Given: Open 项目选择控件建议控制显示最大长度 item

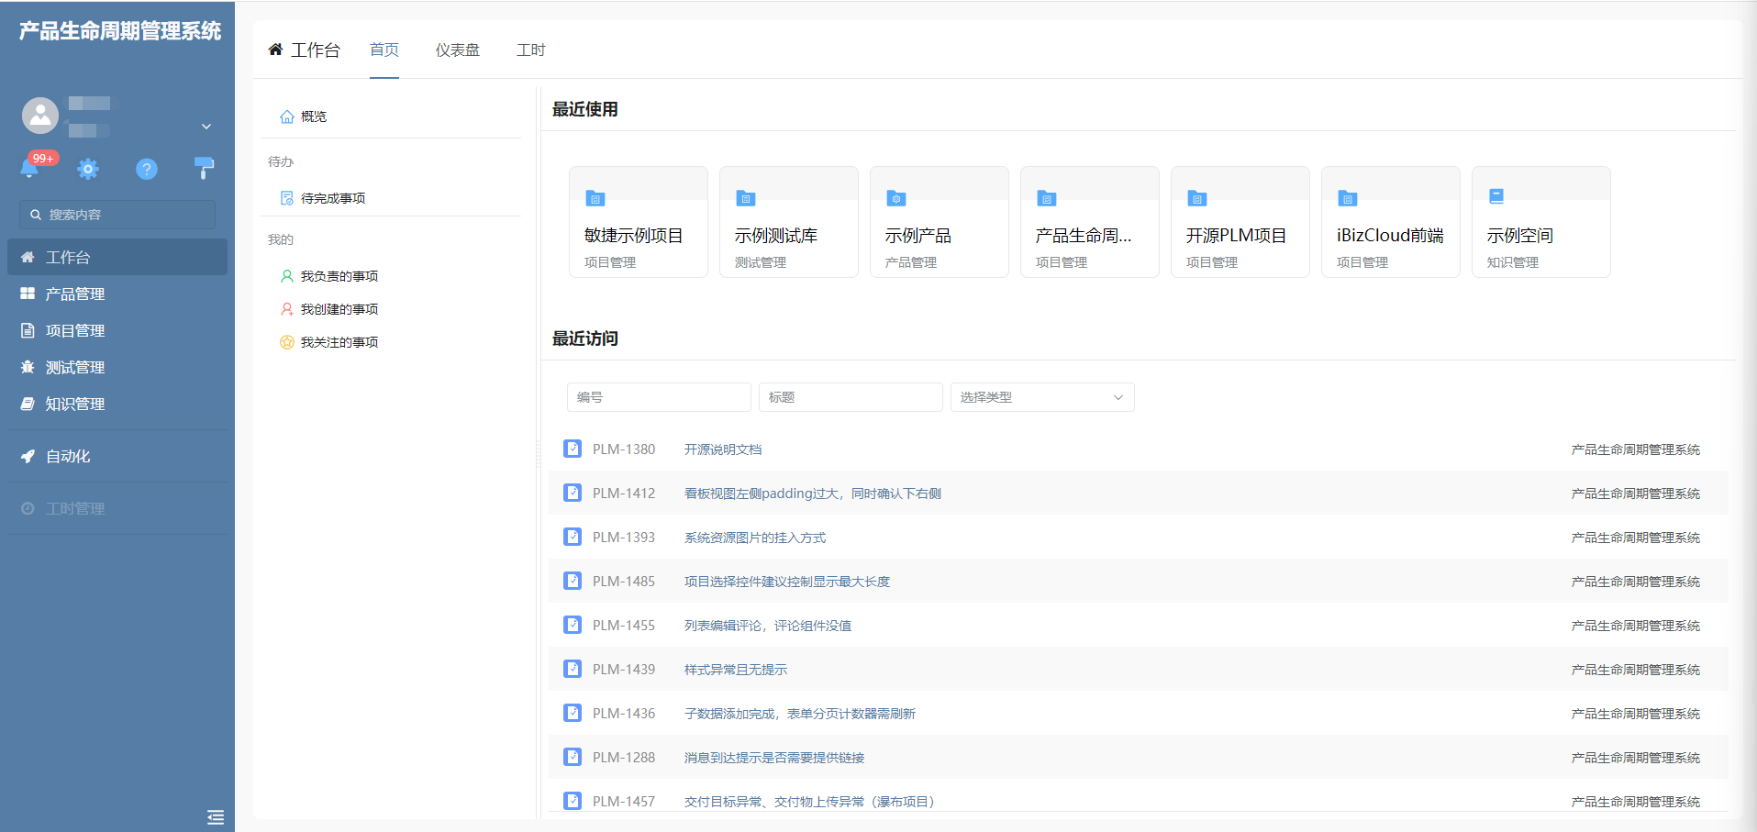Looking at the screenshot, I should click(787, 582).
